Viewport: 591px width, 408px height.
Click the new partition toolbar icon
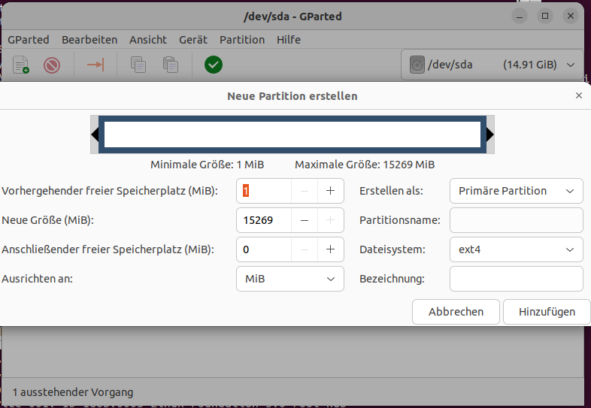coord(21,65)
